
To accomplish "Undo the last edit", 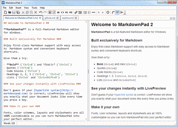I will point(41,12).
